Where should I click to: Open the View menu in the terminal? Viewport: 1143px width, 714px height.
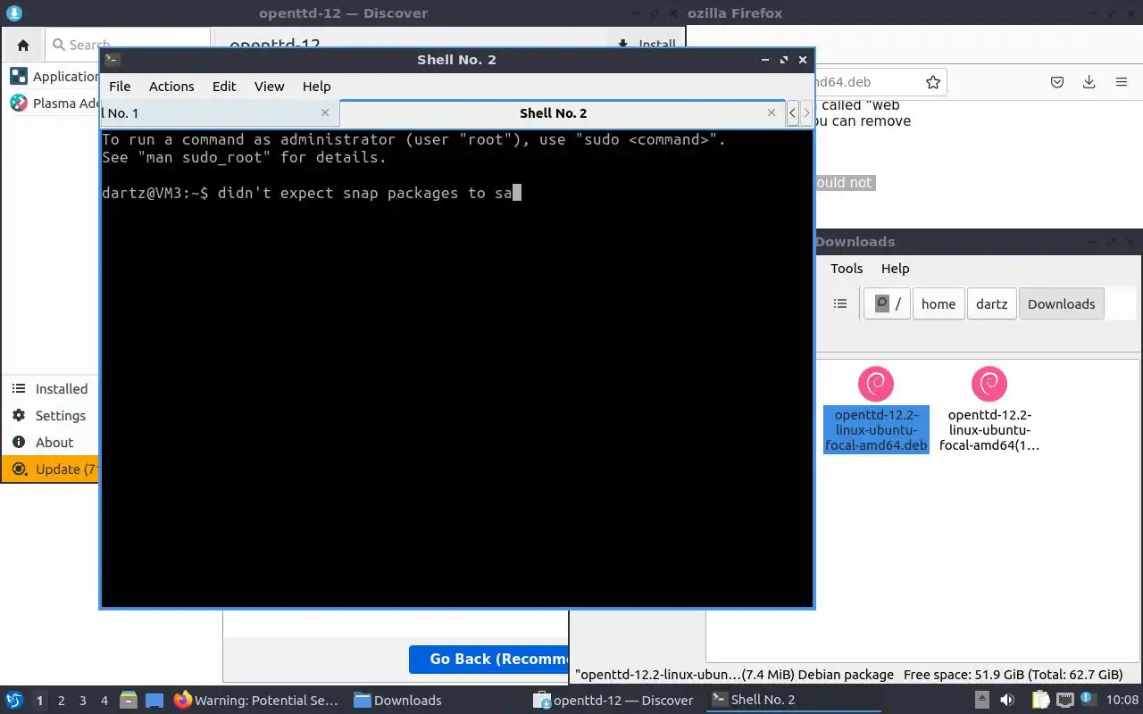pos(269,87)
